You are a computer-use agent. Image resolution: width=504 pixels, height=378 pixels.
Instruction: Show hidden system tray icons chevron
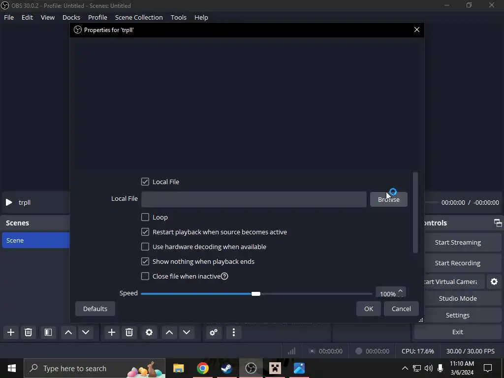[405, 368]
